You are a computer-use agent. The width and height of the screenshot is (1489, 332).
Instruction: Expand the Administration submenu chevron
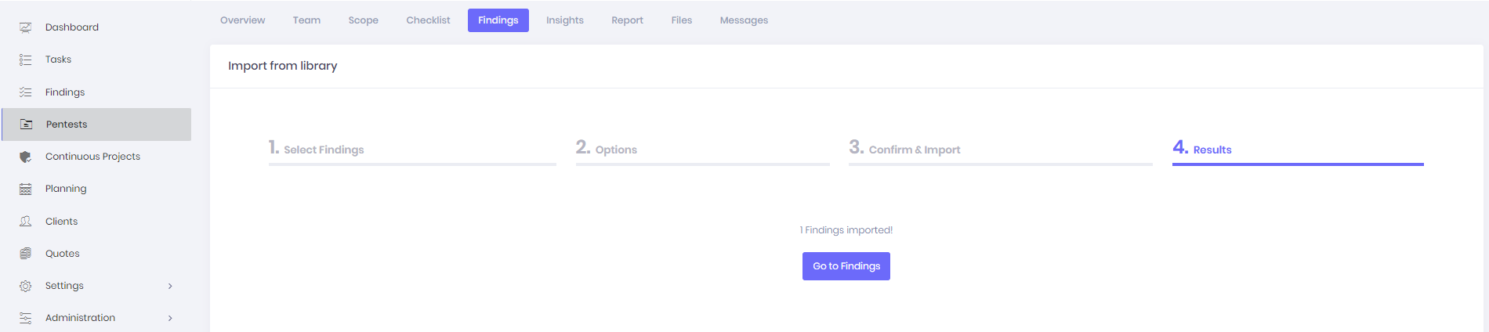(170, 318)
